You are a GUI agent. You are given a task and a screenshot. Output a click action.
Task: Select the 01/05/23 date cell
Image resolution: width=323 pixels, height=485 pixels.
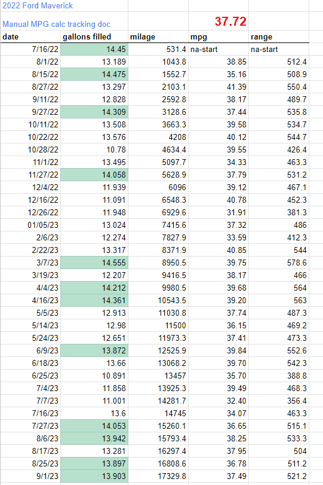pos(30,225)
